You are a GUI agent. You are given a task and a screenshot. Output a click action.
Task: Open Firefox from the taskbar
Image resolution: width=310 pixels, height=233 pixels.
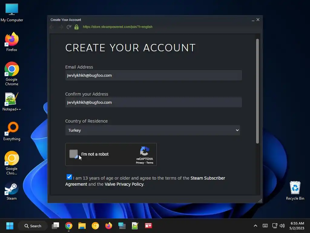(109, 226)
